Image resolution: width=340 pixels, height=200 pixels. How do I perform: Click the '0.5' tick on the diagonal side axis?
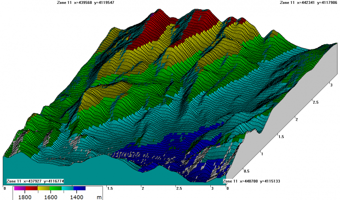(247, 171)
